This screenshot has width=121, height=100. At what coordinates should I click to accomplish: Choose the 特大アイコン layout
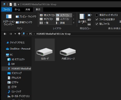coord(47,15)
